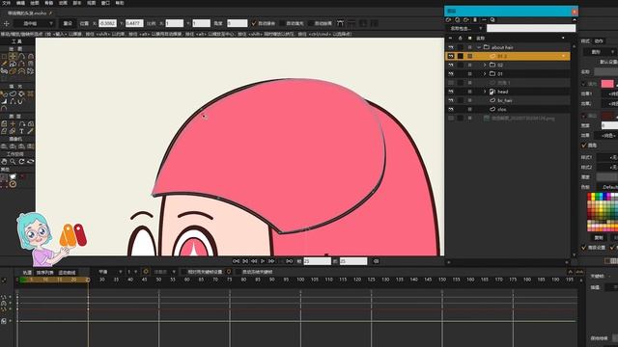
Task: Select the Paint Bucket fill tool
Action: (x=21, y=94)
